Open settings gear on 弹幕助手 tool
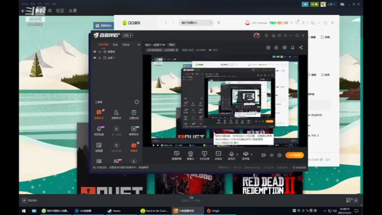This screenshot has width=382, height=215. 103,110
